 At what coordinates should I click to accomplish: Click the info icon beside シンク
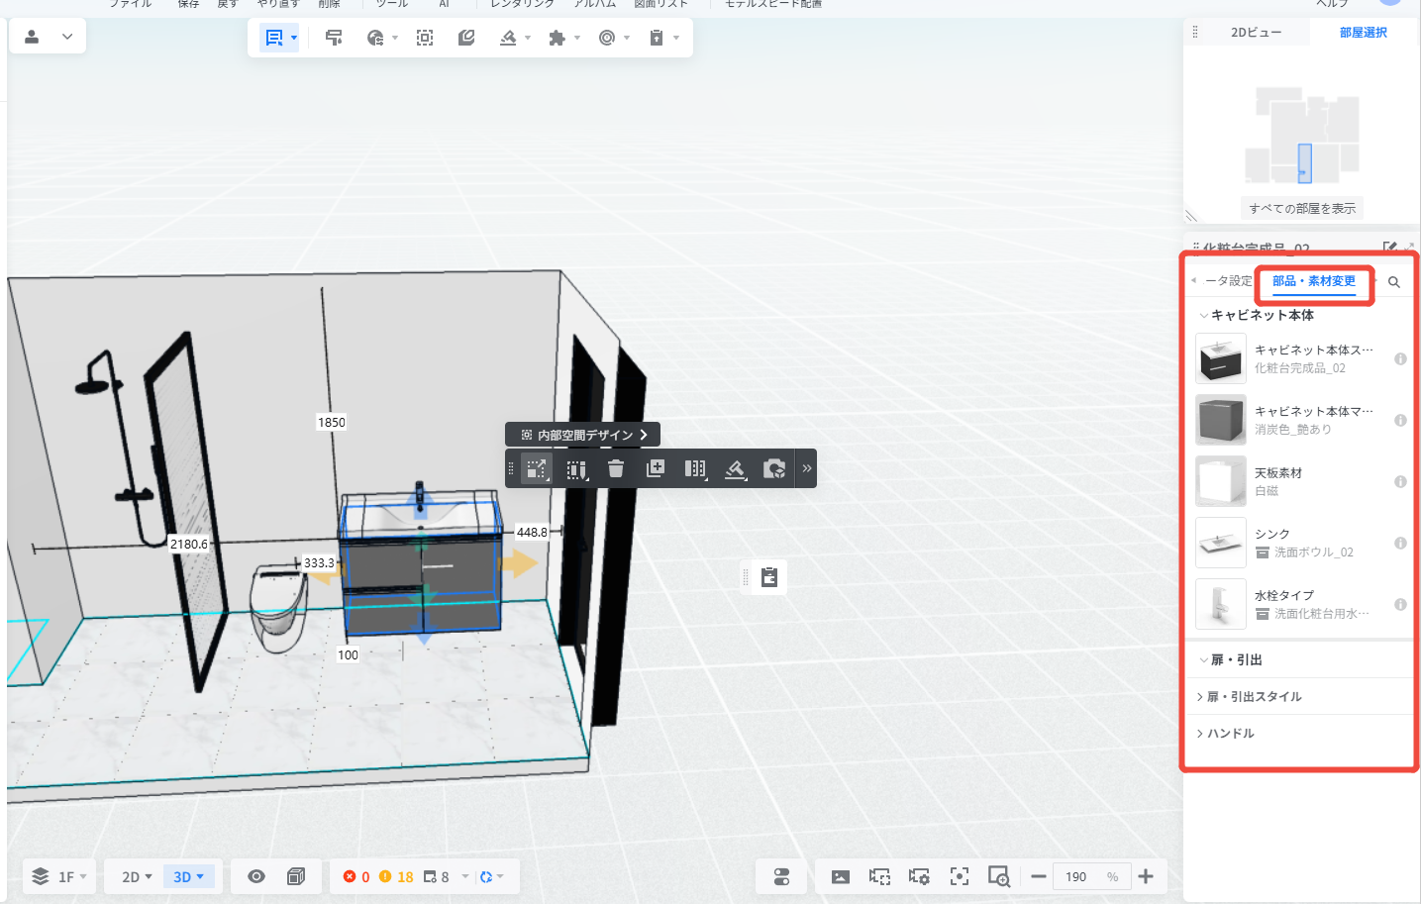pos(1400,543)
